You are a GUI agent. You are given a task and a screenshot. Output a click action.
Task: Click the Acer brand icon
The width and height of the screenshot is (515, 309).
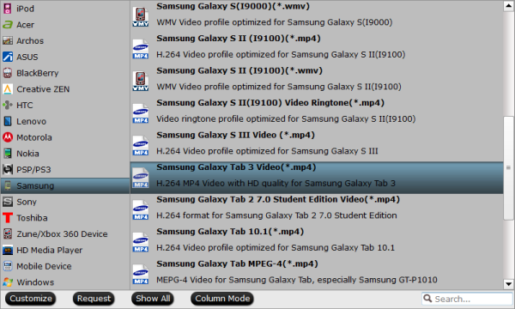point(8,25)
